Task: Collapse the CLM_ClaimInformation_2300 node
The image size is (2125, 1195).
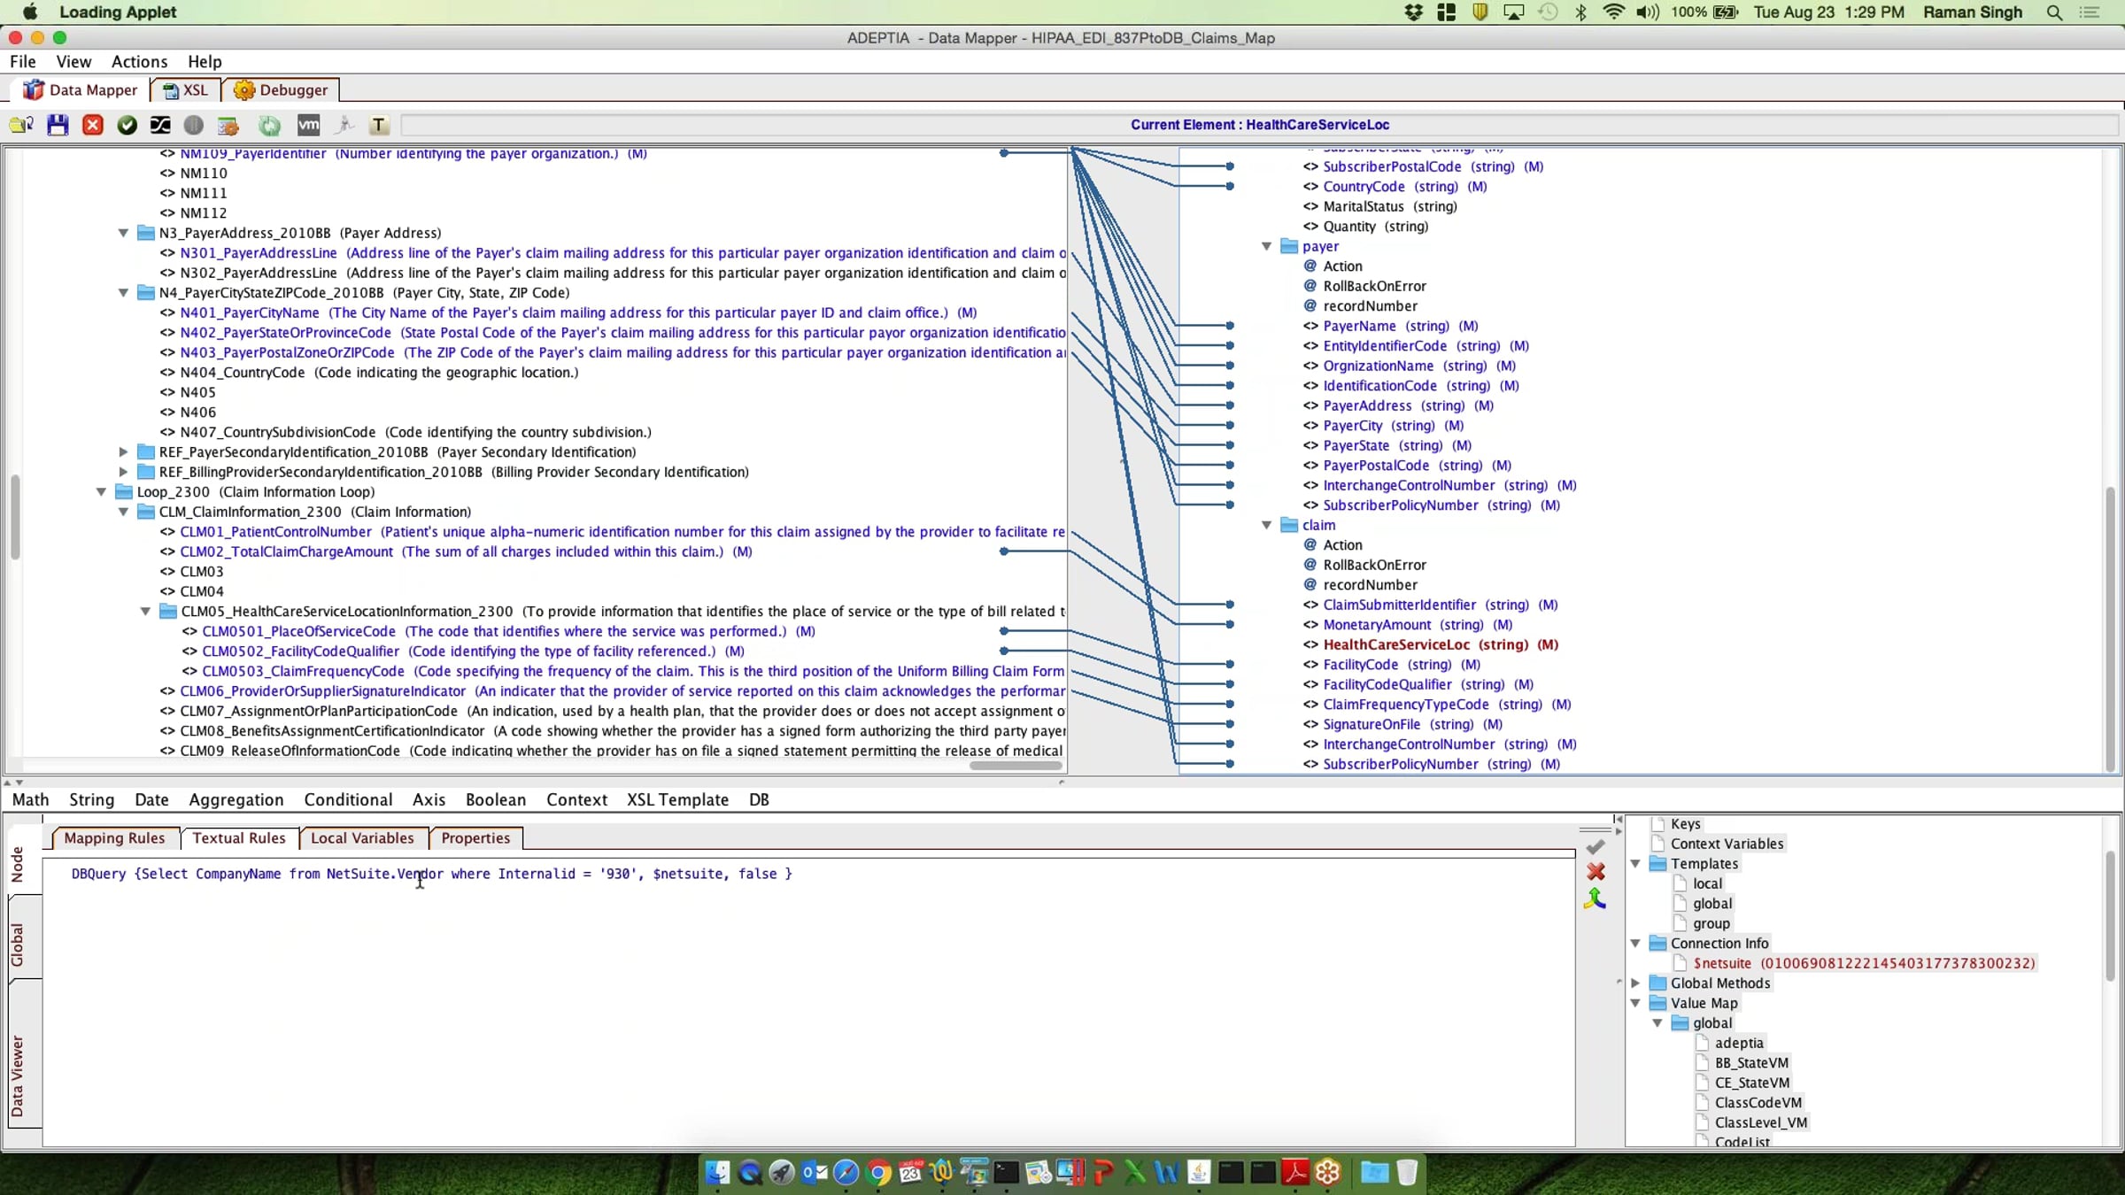Action: [124, 513]
